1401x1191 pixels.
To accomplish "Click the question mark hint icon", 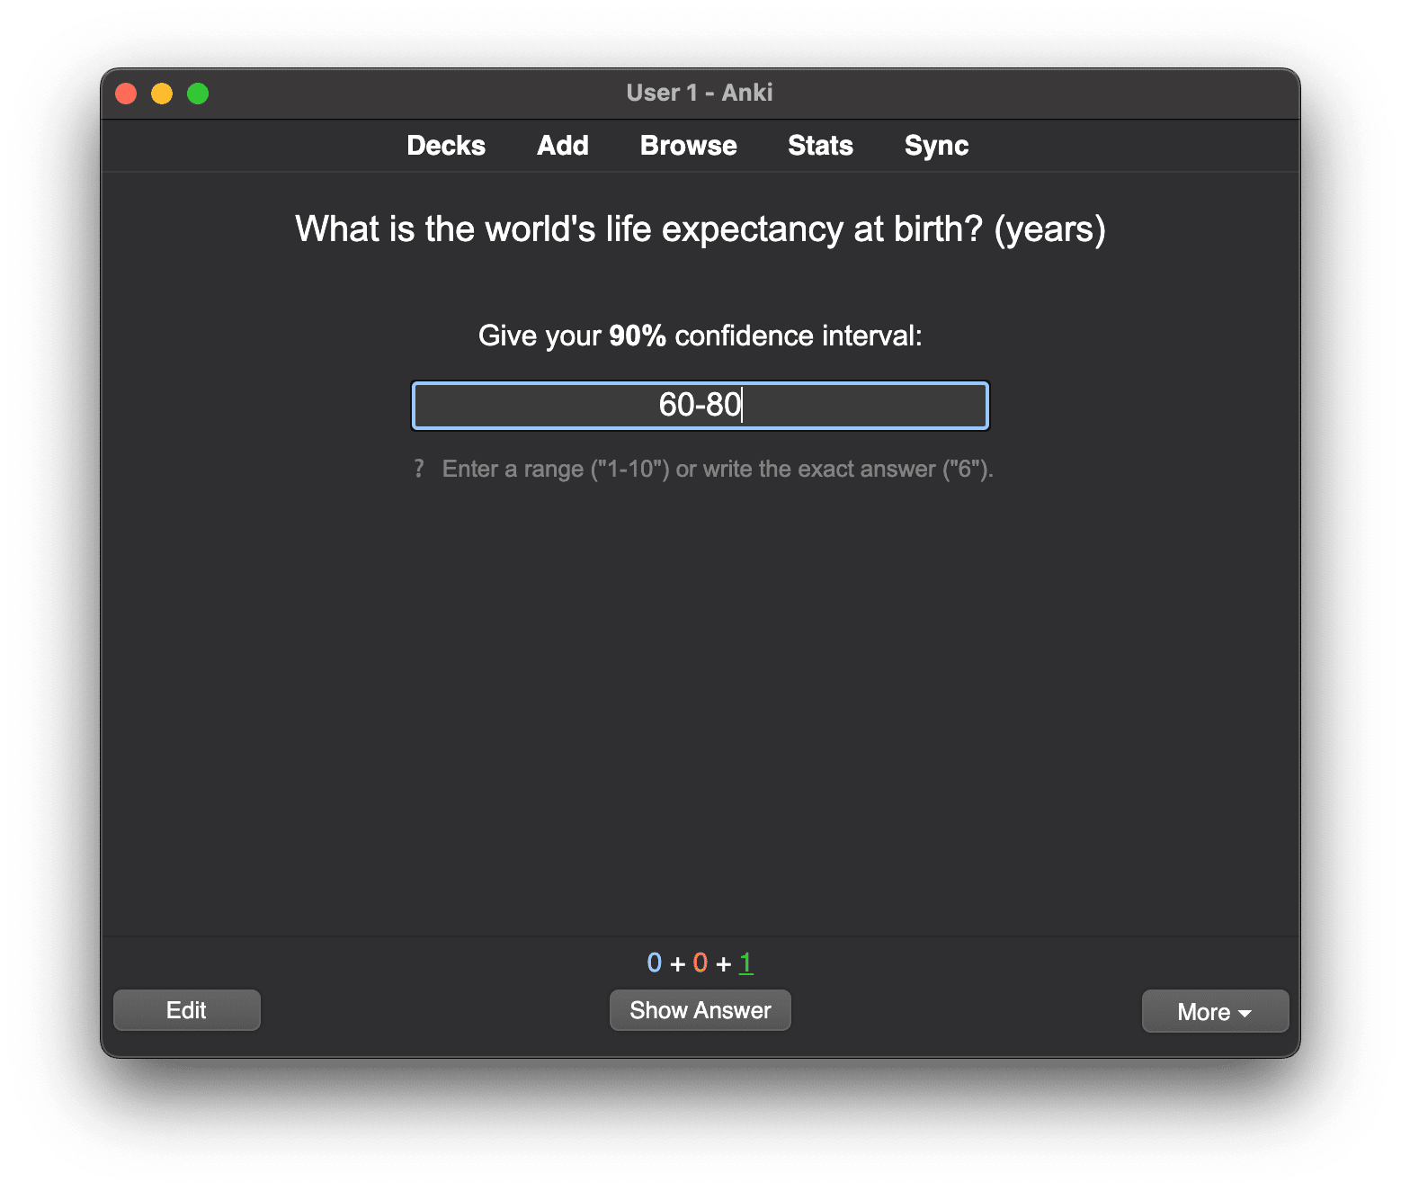I will coord(419,469).
